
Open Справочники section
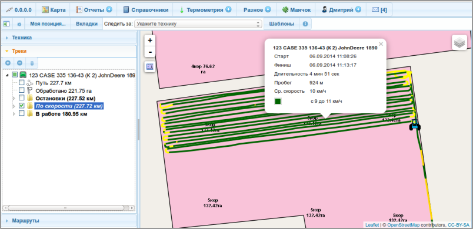[146, 9]
